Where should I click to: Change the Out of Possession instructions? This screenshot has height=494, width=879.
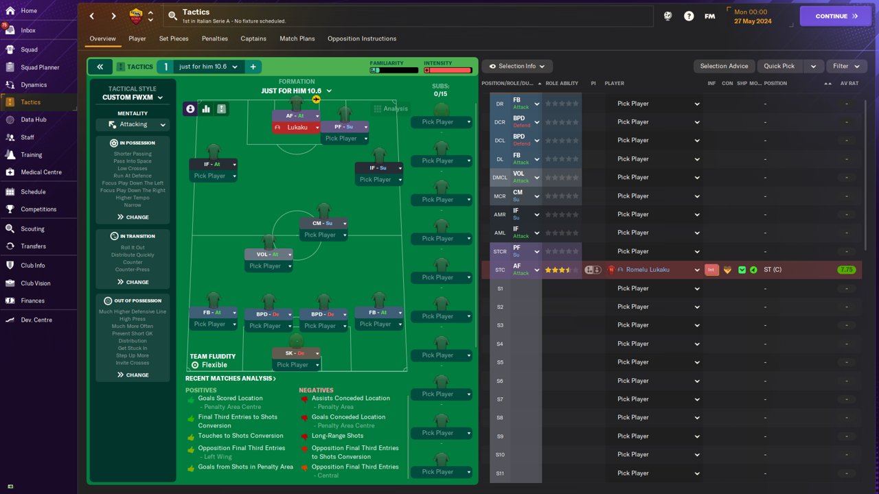133,375
